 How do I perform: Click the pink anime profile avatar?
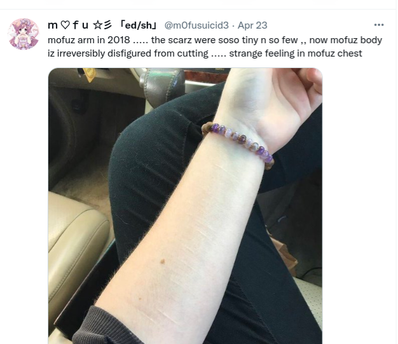(x=24, y=34)
